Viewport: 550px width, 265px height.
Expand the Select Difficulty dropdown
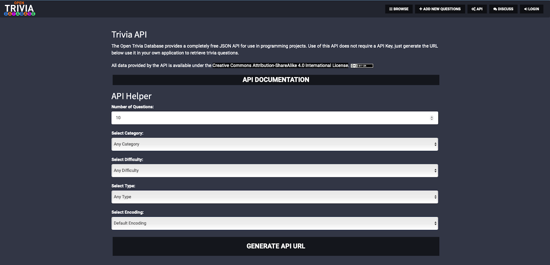pyautogui.click(x=275, y=170)
